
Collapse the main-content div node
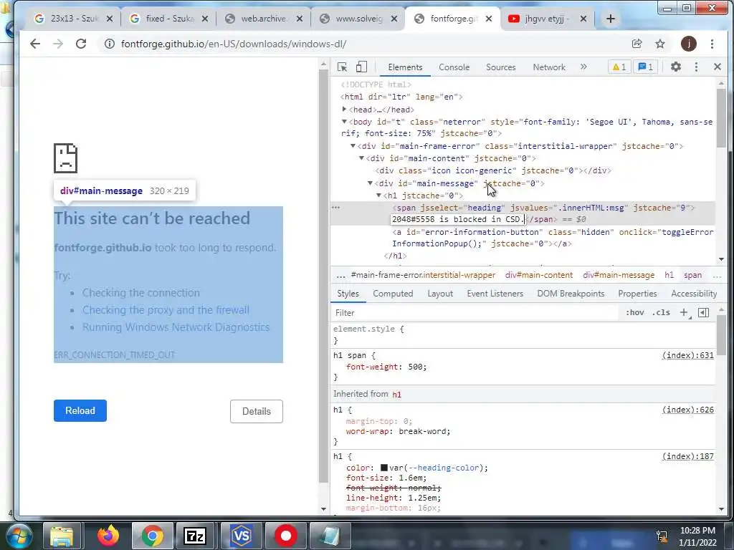(361, 158)
